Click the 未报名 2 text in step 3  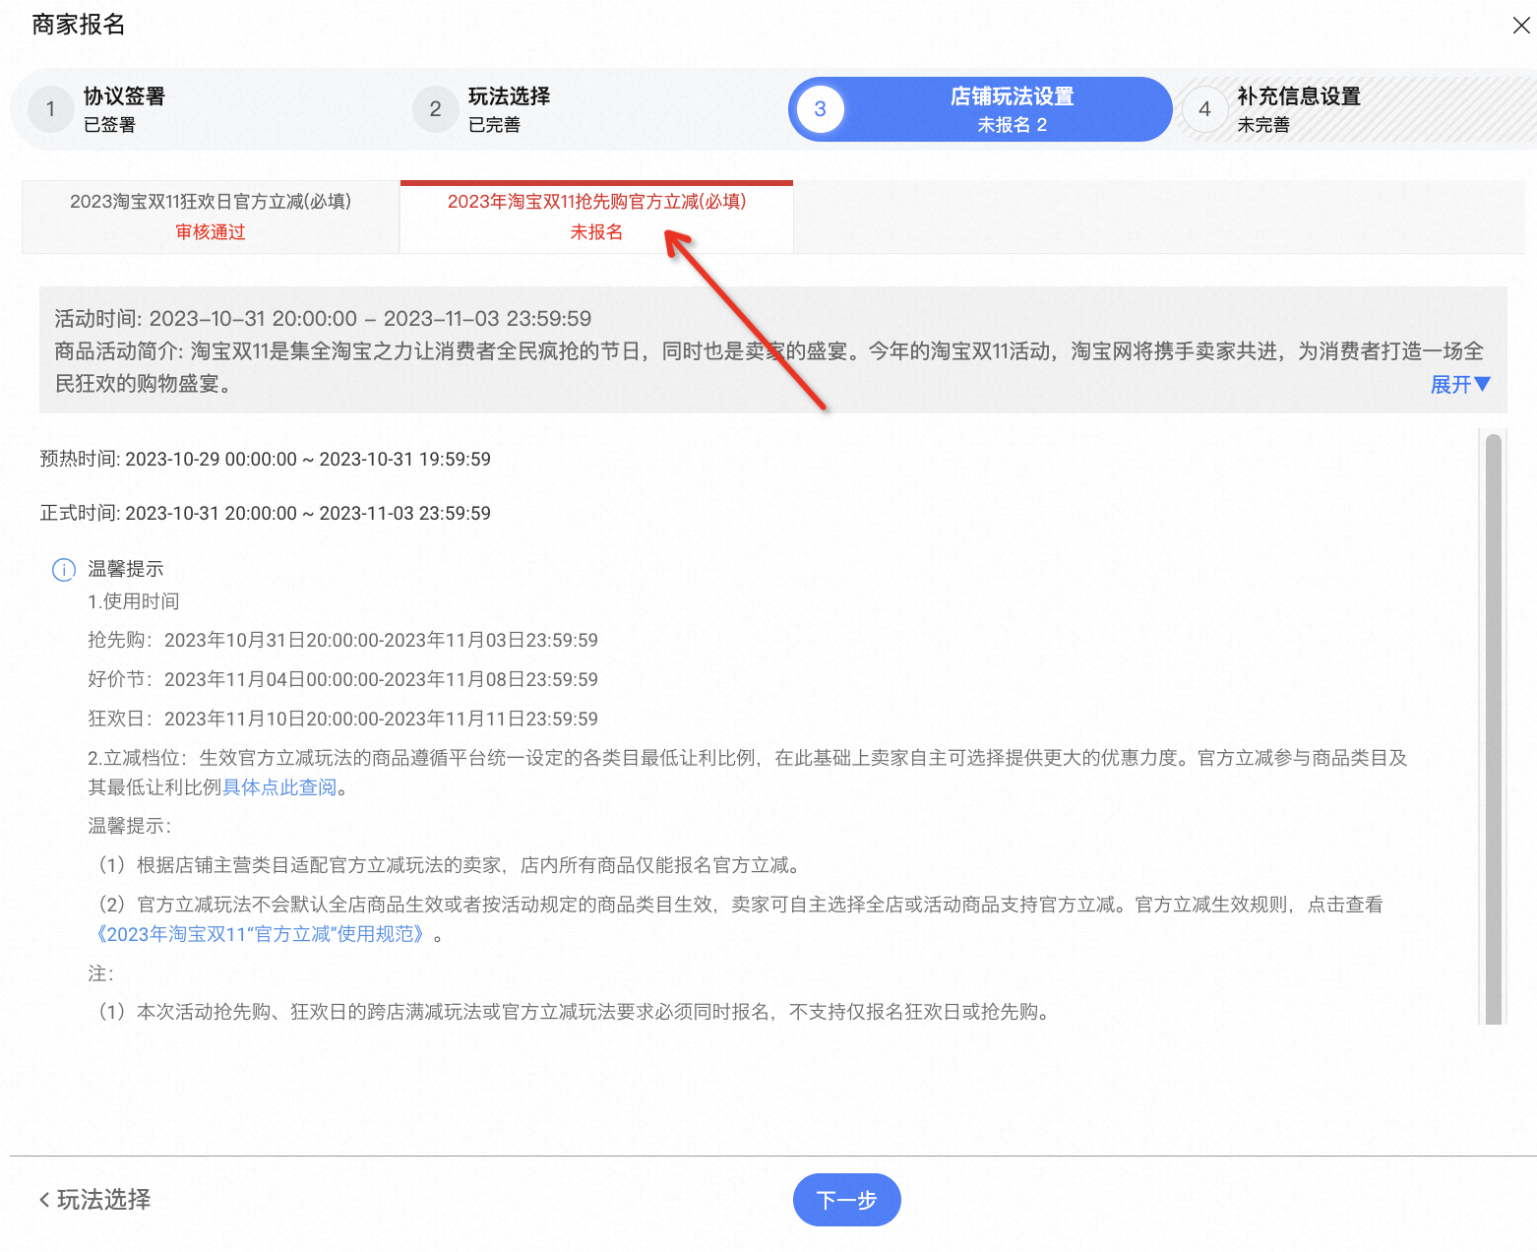(1012, 125)
